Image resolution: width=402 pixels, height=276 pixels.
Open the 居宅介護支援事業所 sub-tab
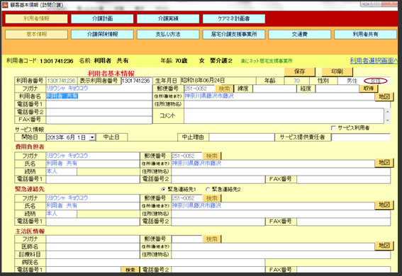pos(234,34)
